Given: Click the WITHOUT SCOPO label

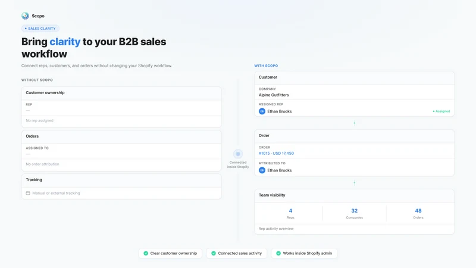Looking at the screenshot, I should coord(37,80).
